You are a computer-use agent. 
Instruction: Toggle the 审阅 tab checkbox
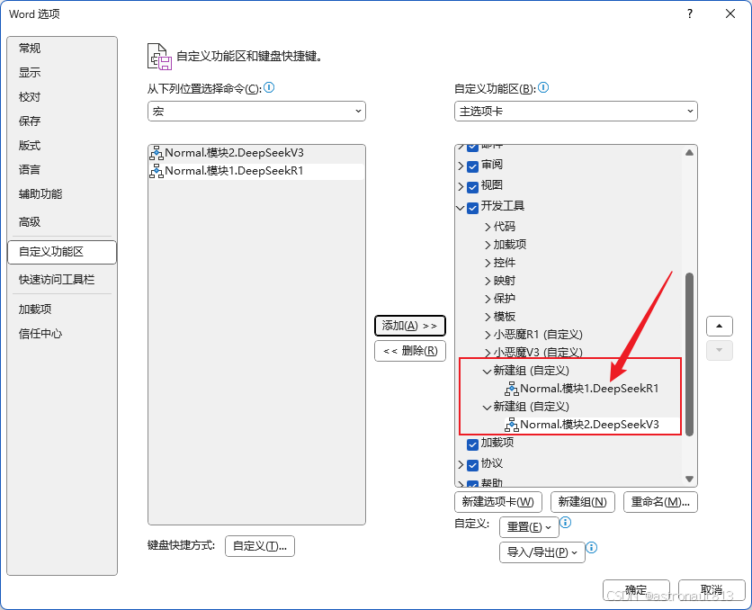[472, 166]
